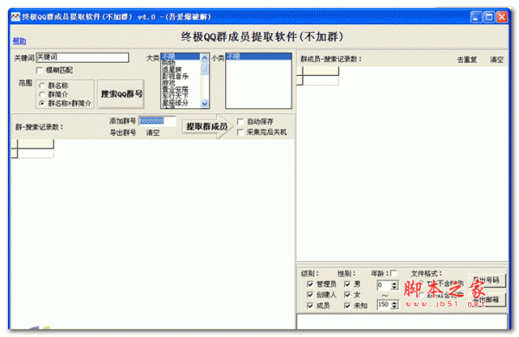This screenshot has width=519, height=337.
Task: Click the 导出号码 export numbers button
Action: [486, 280]
